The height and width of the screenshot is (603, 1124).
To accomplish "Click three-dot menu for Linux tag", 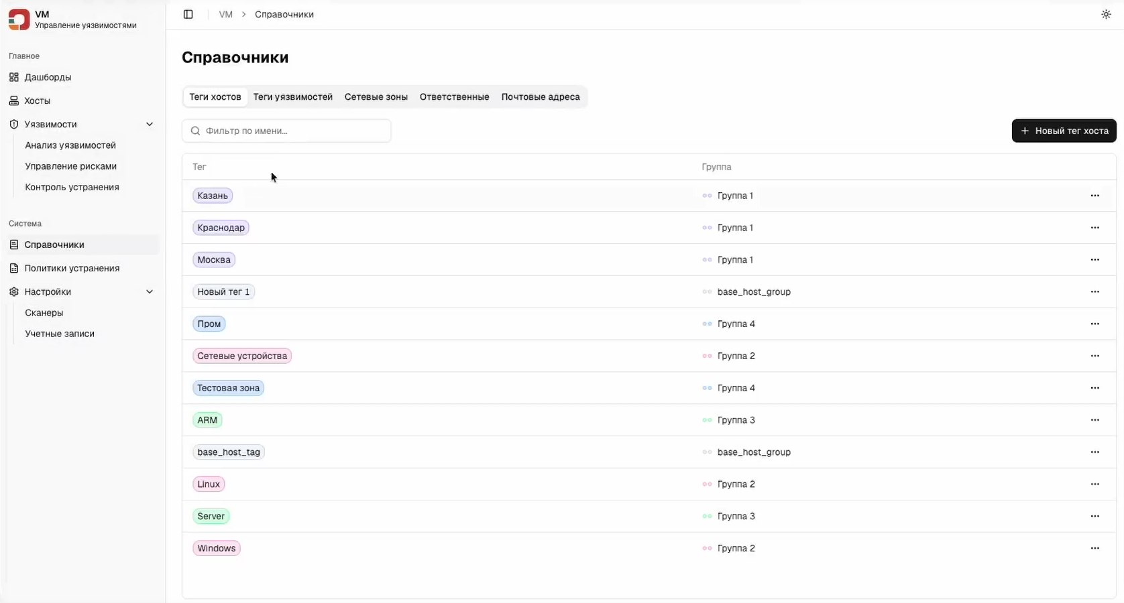I will pos(1094,484).
